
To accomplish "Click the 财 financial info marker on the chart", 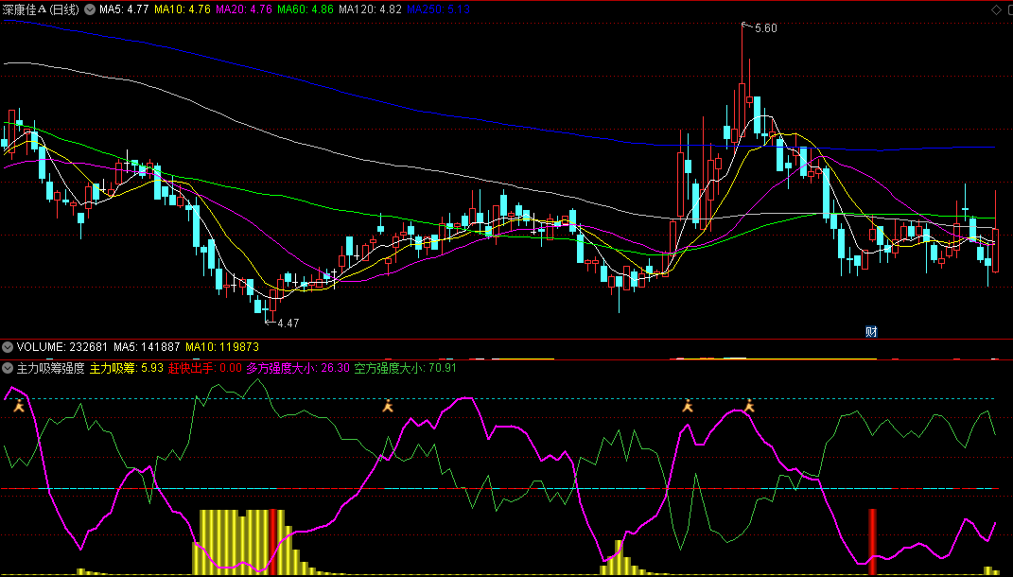I will click(871, 331).
